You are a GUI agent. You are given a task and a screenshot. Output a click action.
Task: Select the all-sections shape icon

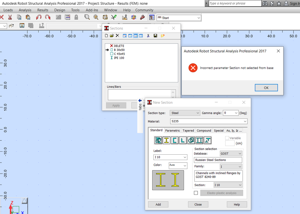158,140
